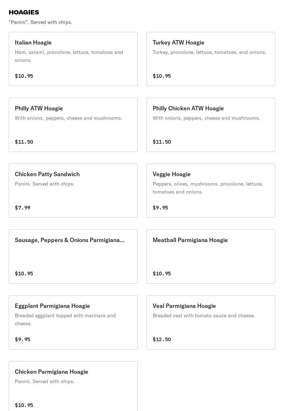The height and width of the screenshot is (411, 284).
Task: Click the $7.99 Chicken Patty Sandwich price
Action: pos(22,208)
